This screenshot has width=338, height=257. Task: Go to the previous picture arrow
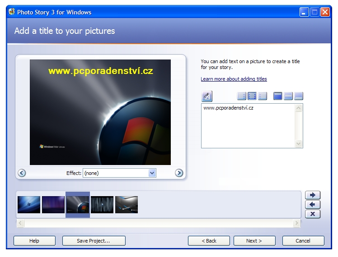pos(22,173)
